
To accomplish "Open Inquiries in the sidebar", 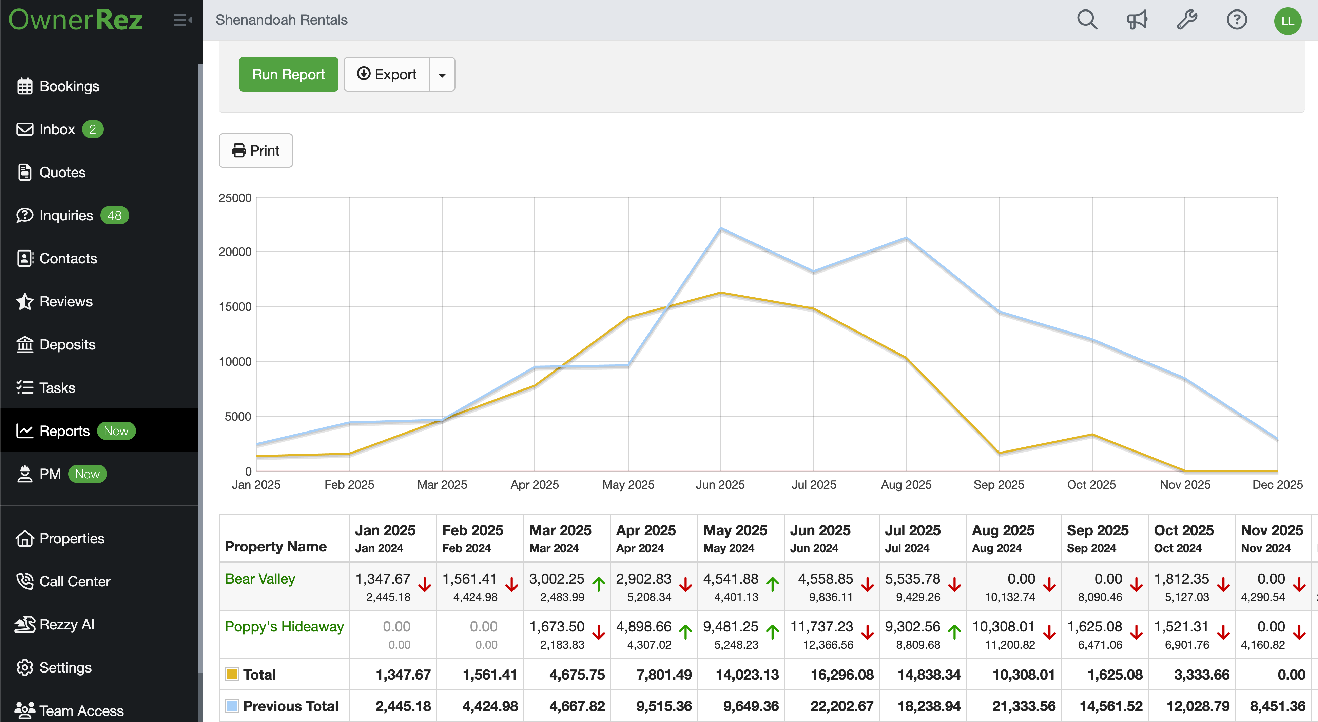I will tap(99, 215).
